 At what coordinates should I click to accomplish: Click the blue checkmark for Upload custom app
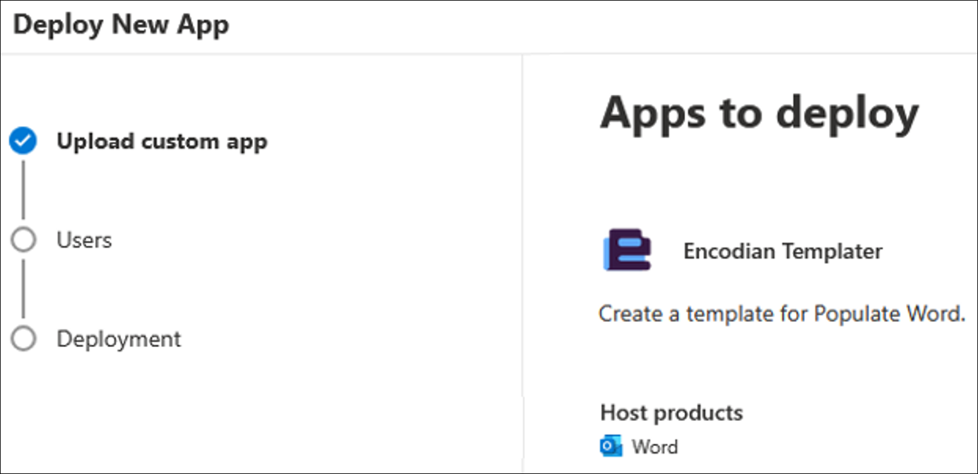tap(23, 141)
